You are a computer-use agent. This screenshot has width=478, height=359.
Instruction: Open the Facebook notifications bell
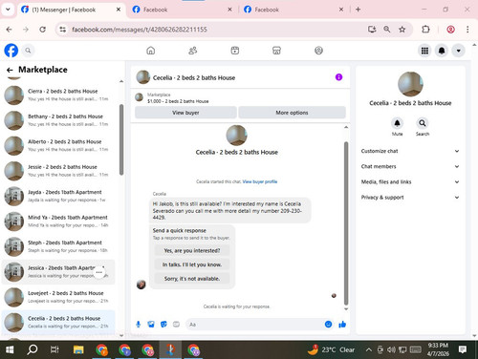point(442,51)
